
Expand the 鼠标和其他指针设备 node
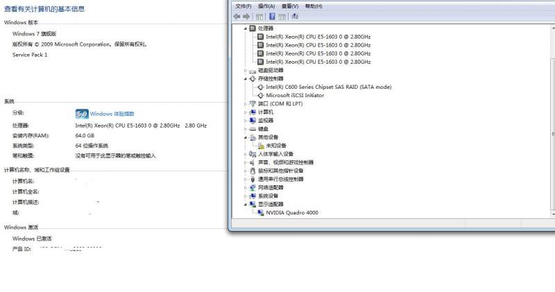(246, 171)
